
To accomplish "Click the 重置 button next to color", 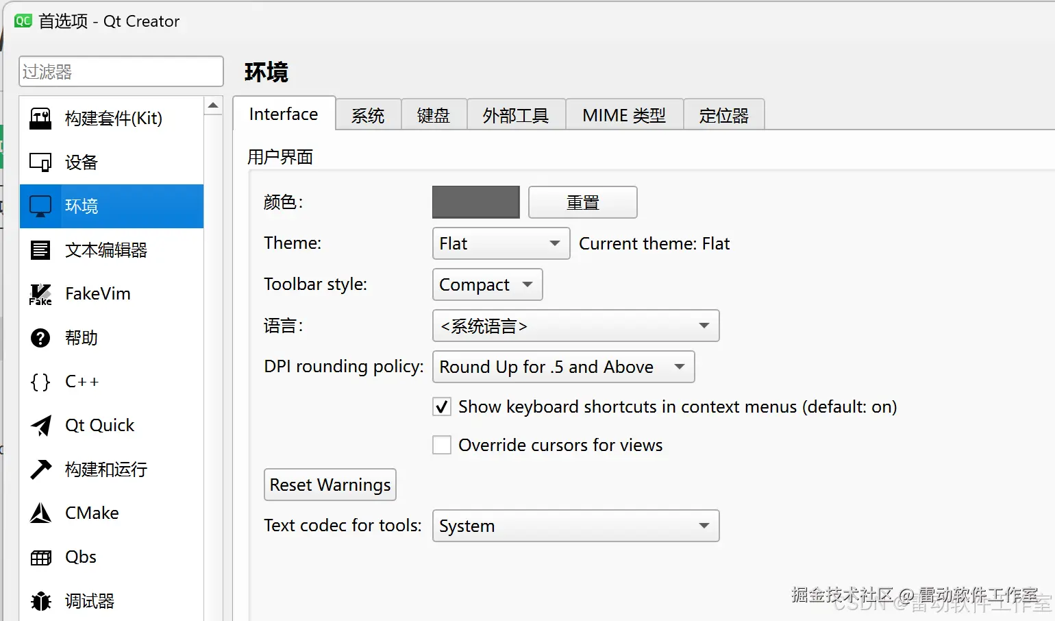I will click(x=583, y=202).
